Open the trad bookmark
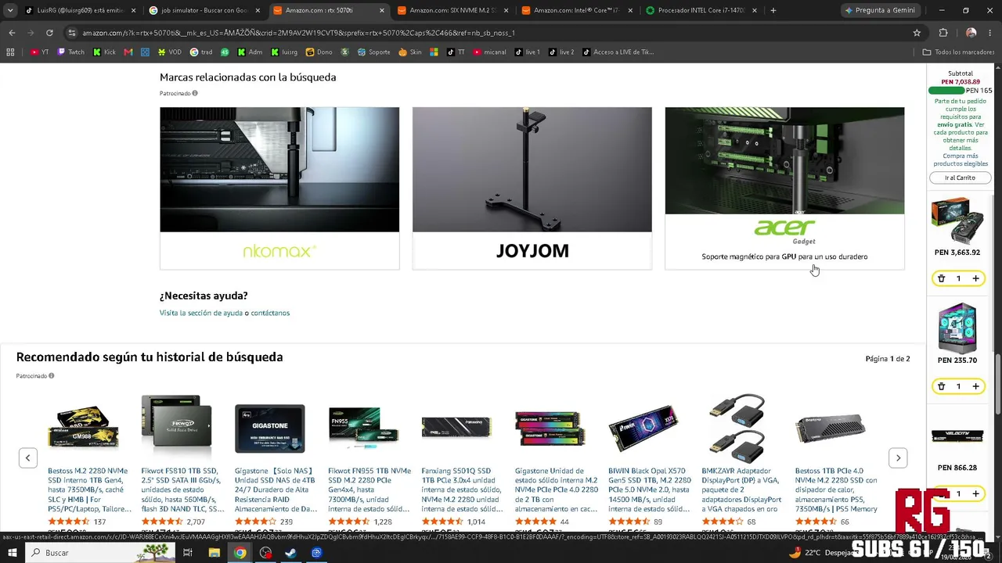 coord(201,52)
